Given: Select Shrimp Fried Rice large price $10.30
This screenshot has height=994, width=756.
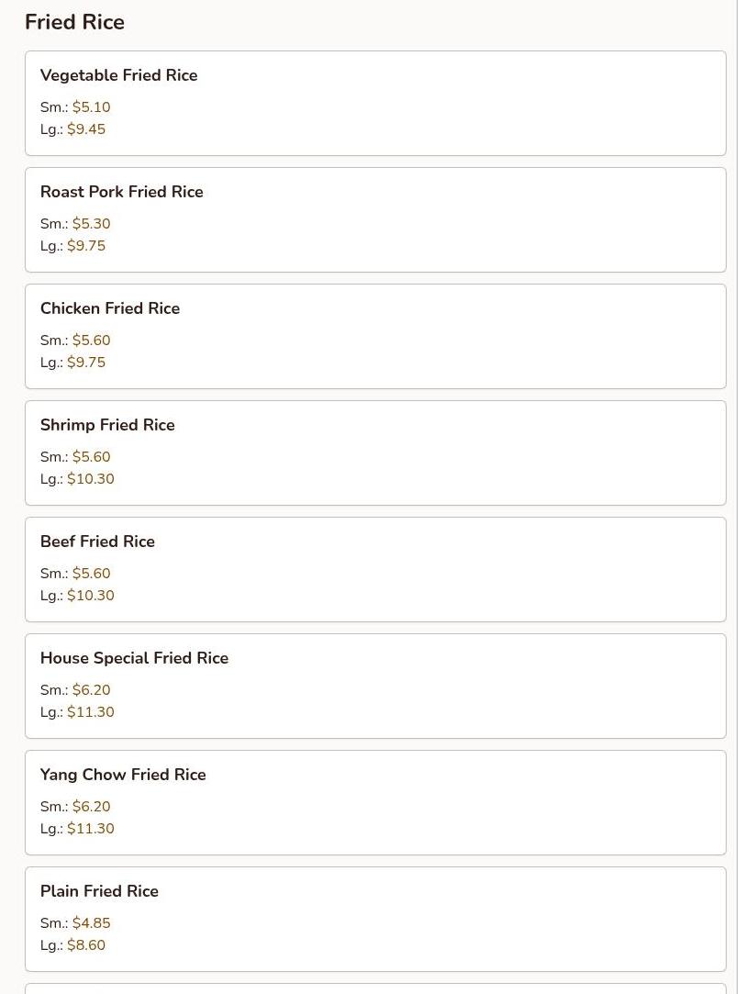Looking at the screenshot, I should (x=91, y=479).
